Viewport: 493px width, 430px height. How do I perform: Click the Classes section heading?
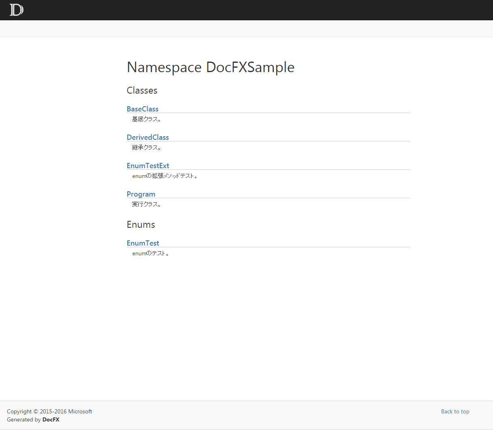coord(142,90)
